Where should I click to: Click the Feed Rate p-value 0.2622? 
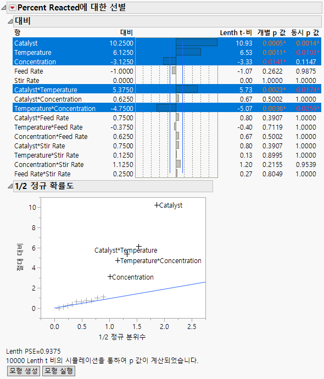pos(272,71)
